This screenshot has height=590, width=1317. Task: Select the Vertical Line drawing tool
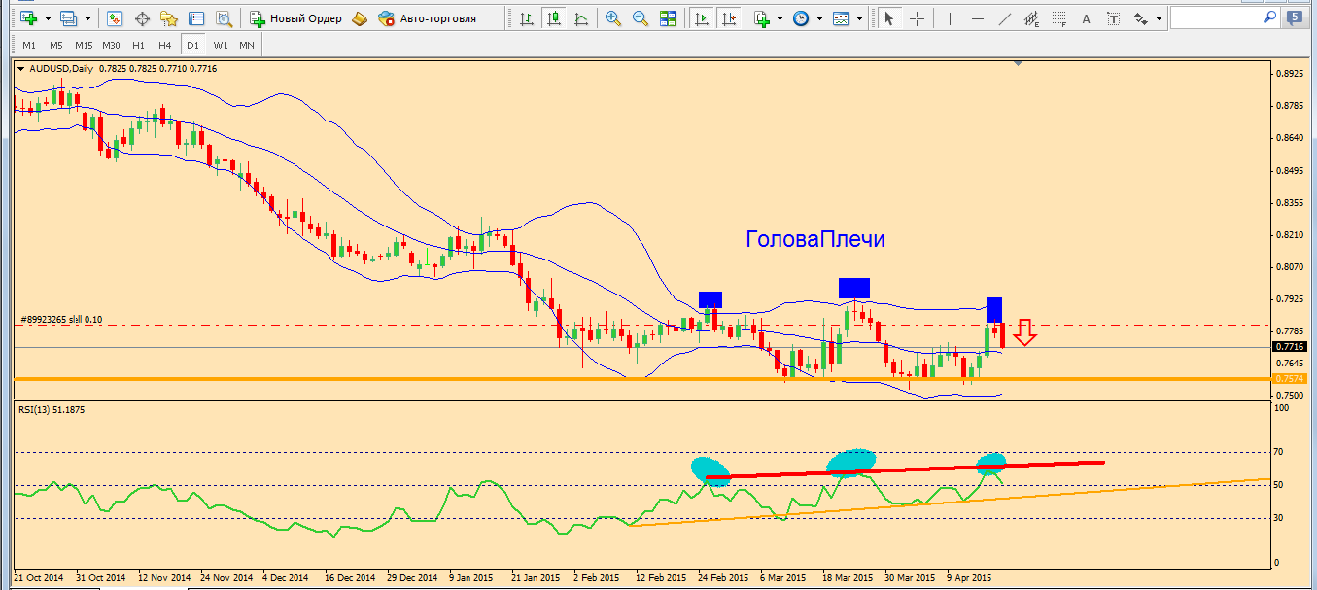click(x=951, y=17)
